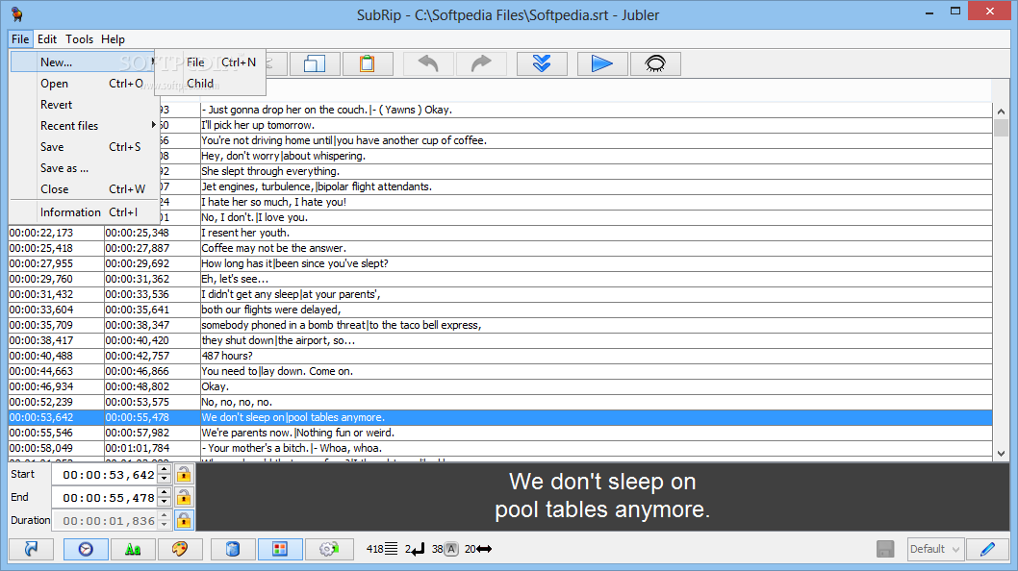Click the blue curved arrow icon bottom bar

pos(31,549)
